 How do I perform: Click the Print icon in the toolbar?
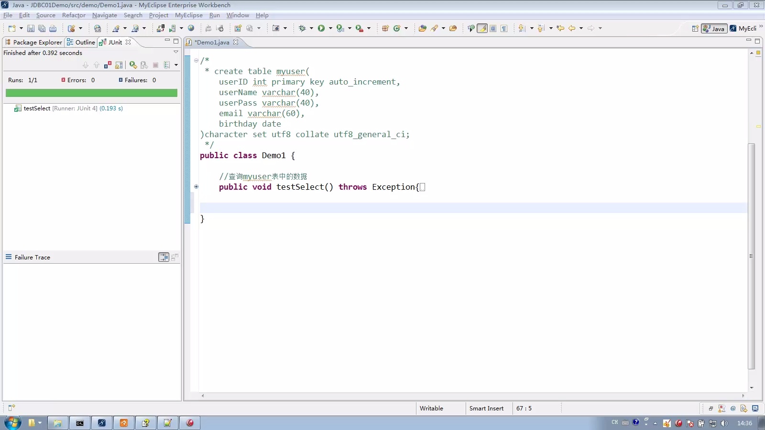click(x=53, y=29)
